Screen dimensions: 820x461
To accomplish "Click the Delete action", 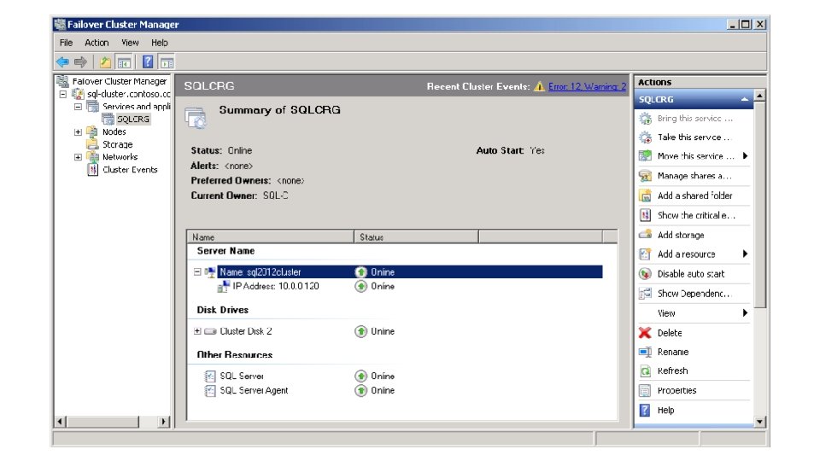I will point(670,333).
